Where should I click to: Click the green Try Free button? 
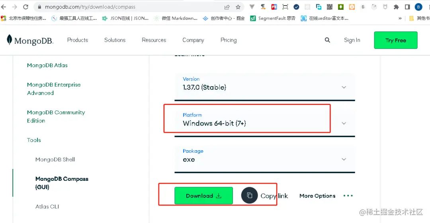(396, 40)
